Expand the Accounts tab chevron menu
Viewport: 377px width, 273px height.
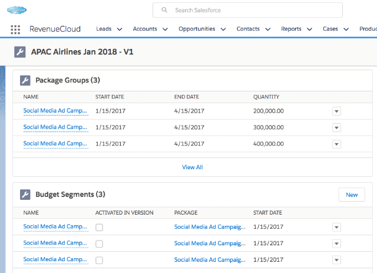click(x=165, y=29)
